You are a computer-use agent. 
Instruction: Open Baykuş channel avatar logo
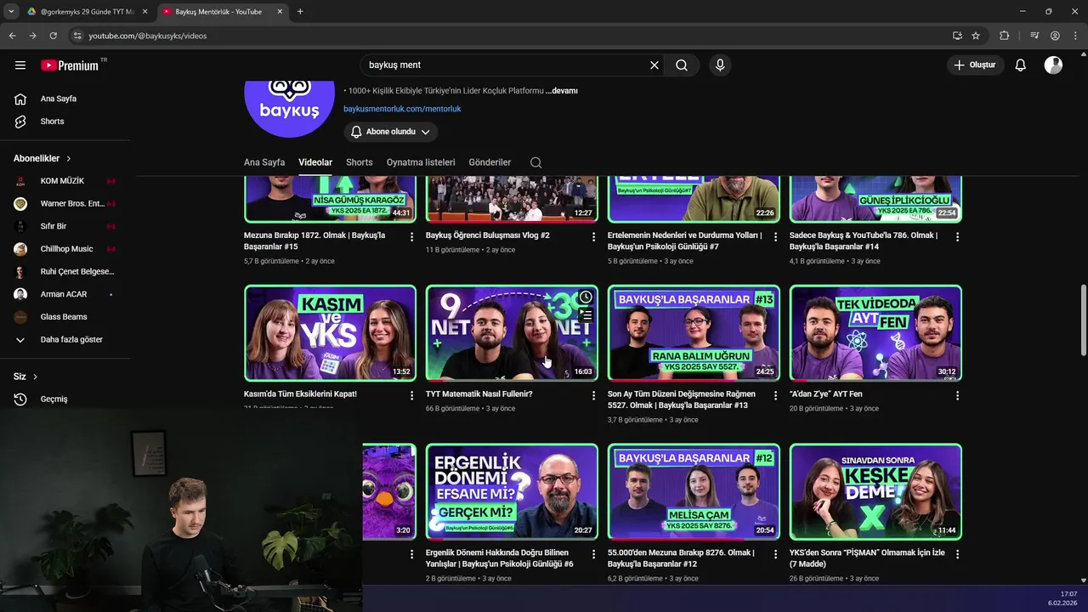(289, 109)
